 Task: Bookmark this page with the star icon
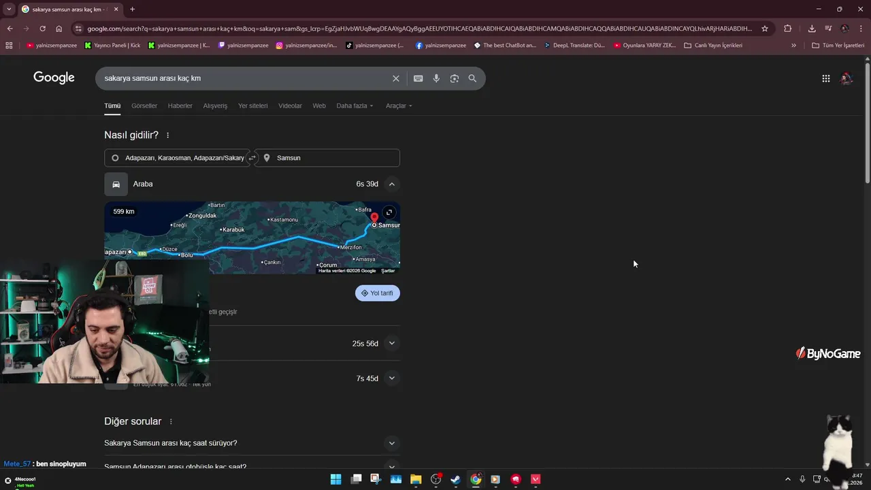point(765,29)
